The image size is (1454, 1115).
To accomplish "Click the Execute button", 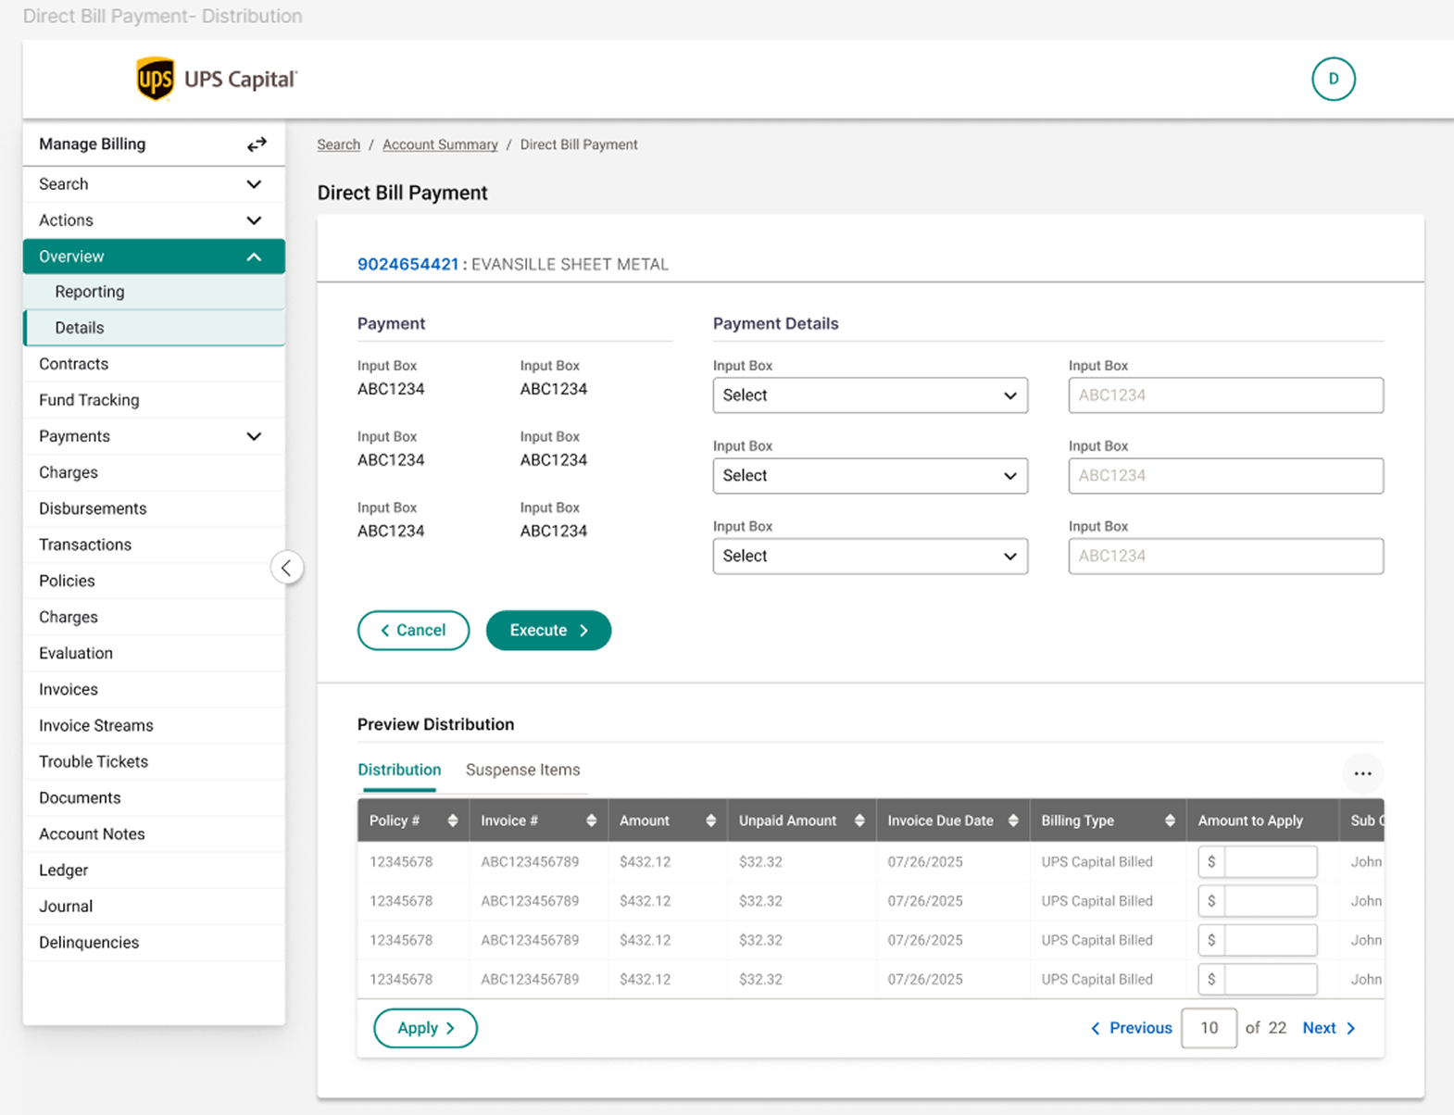I will coord(548,631).
